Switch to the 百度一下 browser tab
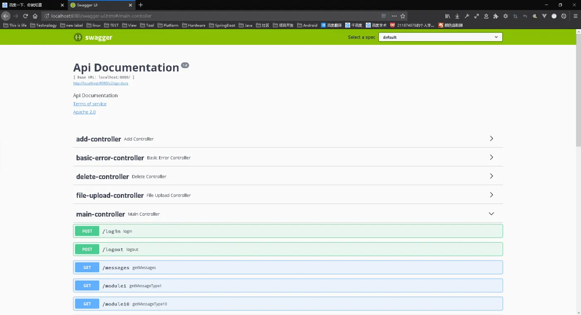 point(33,5)
